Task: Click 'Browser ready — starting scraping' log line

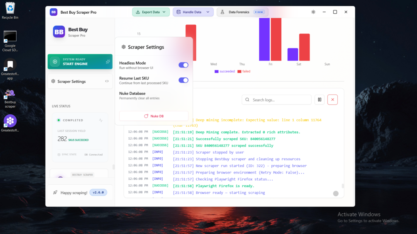Action: click(230, 193)
